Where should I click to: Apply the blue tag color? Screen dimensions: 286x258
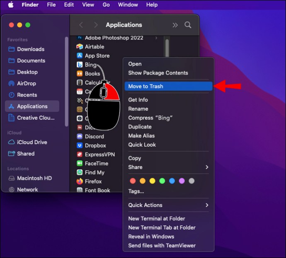coord(172,181)
